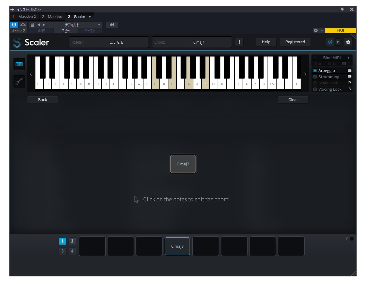Toggle Bind MIDI C checkbox

tap(344, 64)
